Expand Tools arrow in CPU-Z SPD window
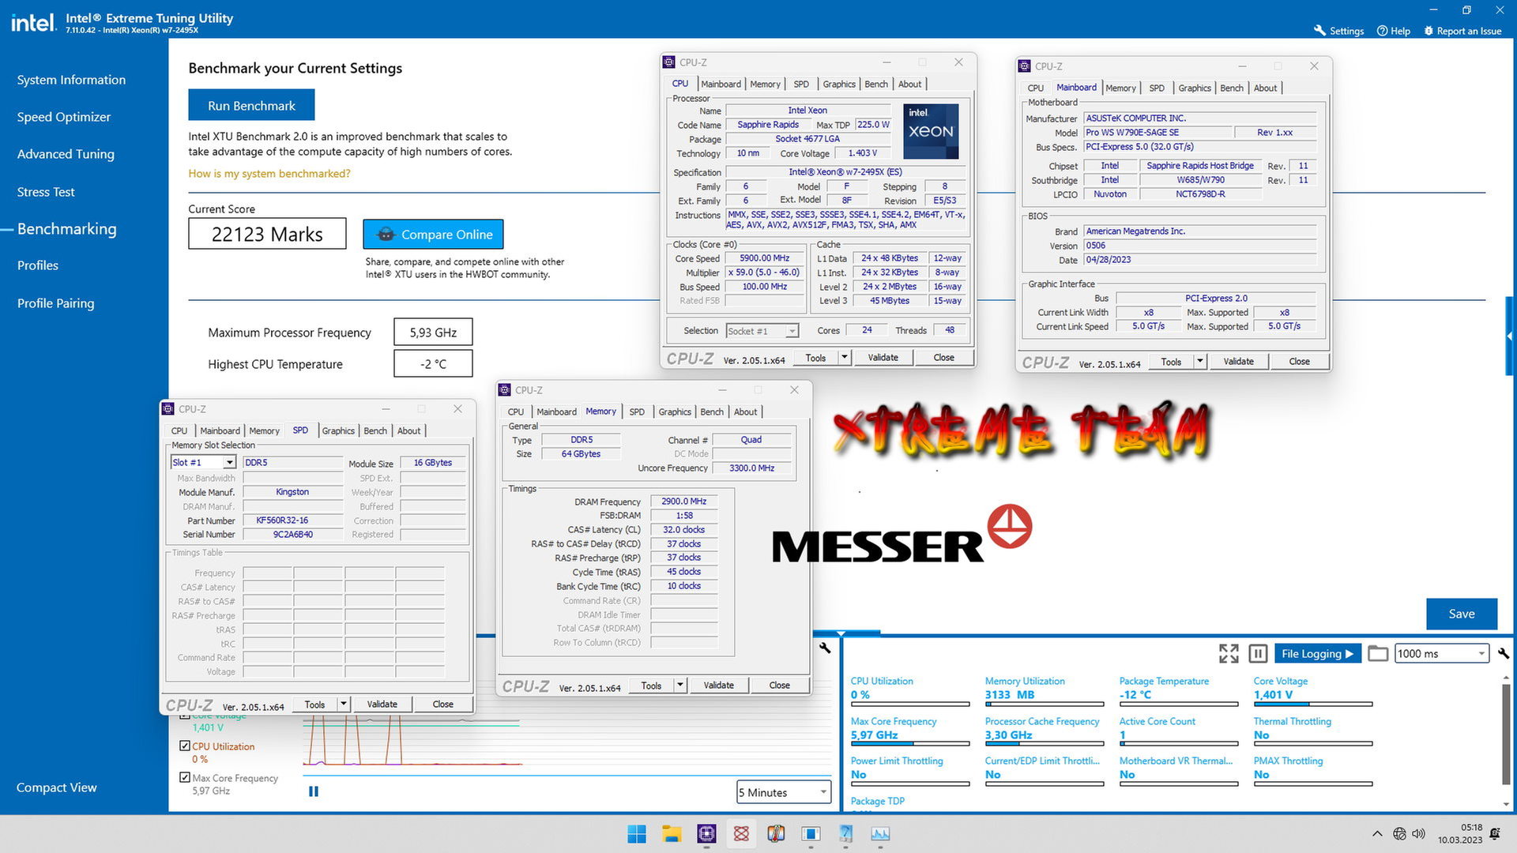 [343, 704]
